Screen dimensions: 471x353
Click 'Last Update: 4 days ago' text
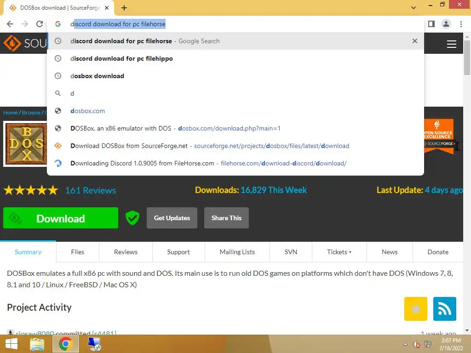tap(419, 190)
